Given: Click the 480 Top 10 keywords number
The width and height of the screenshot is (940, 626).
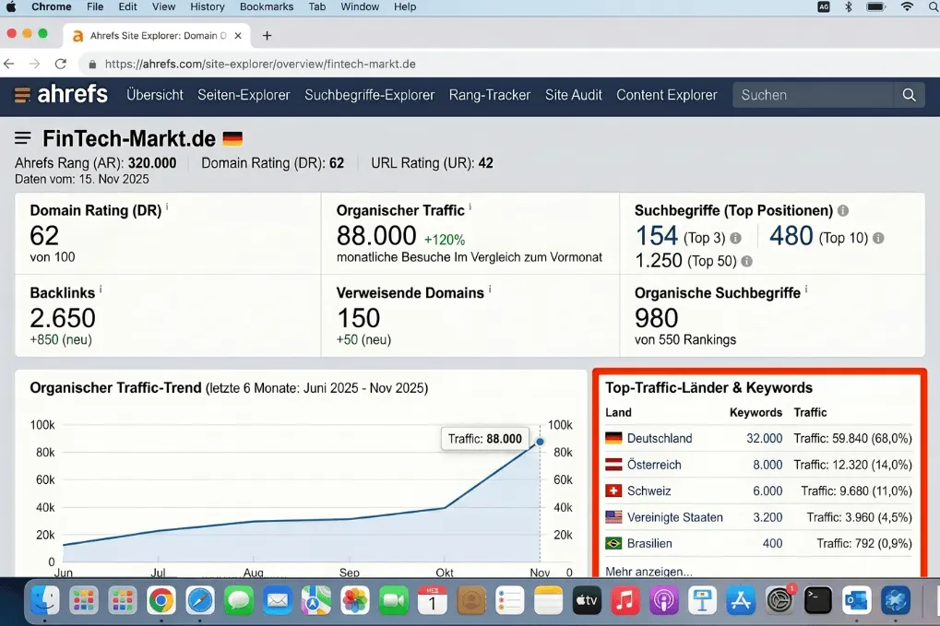Looking at the screenshot, I should pos(791,235).
